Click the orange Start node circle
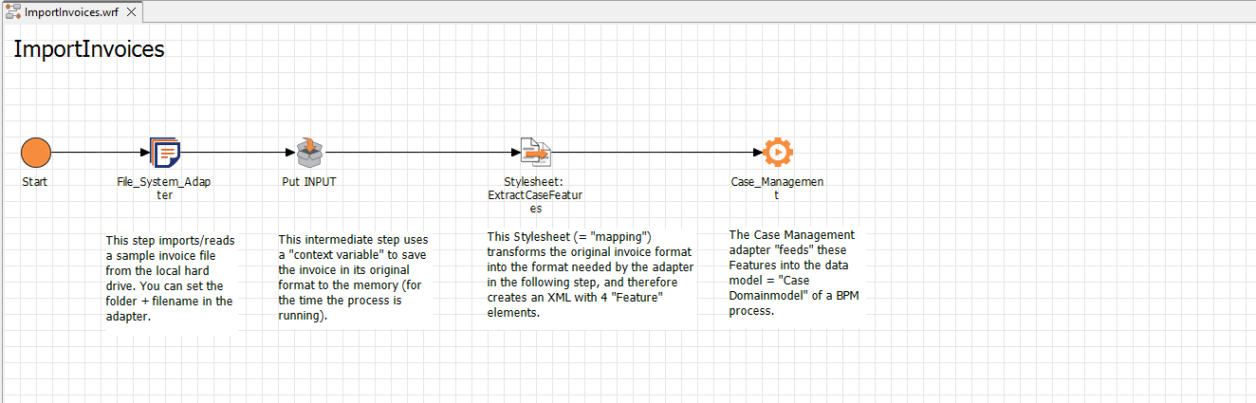The image size is (1256, 403). 36,152
